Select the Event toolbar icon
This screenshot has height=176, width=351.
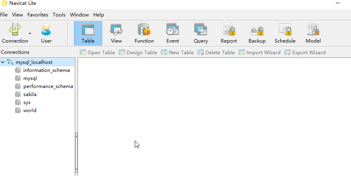click(172, 33)
